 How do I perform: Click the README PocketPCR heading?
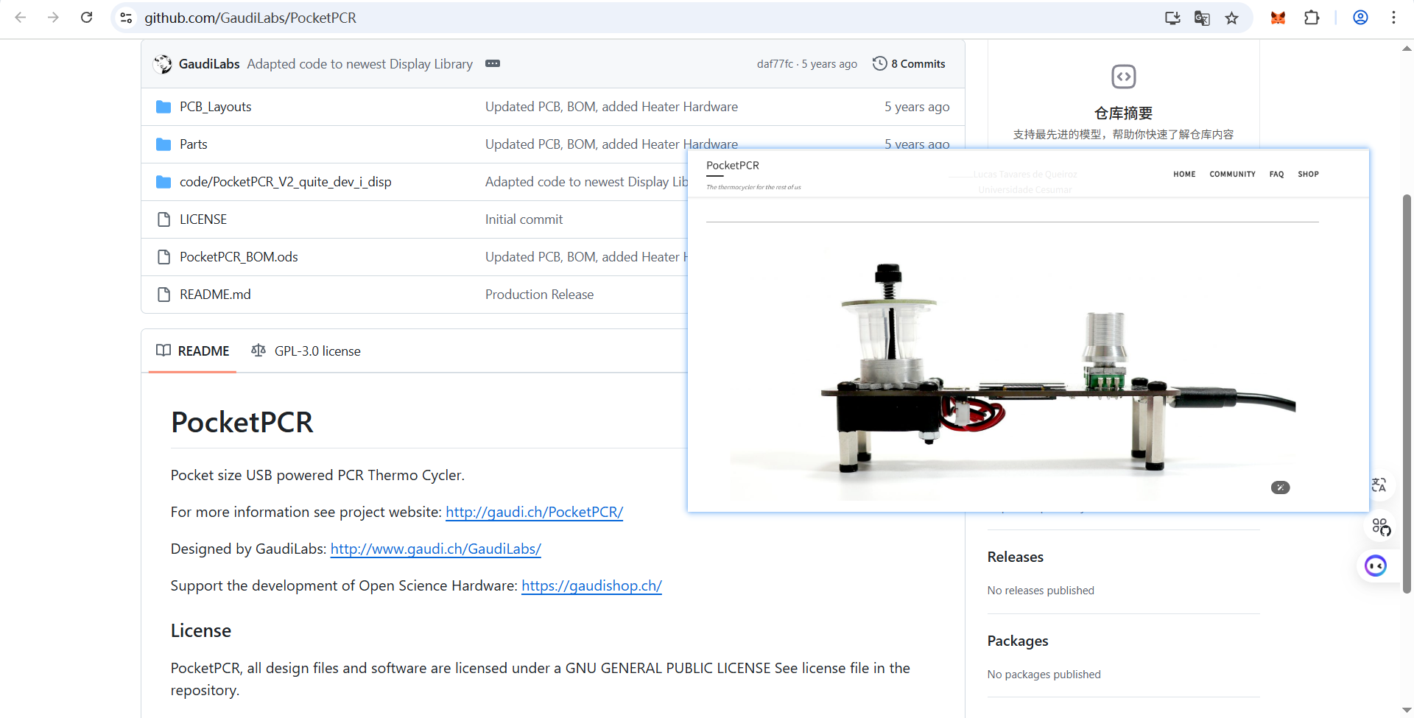click(242, 423)
